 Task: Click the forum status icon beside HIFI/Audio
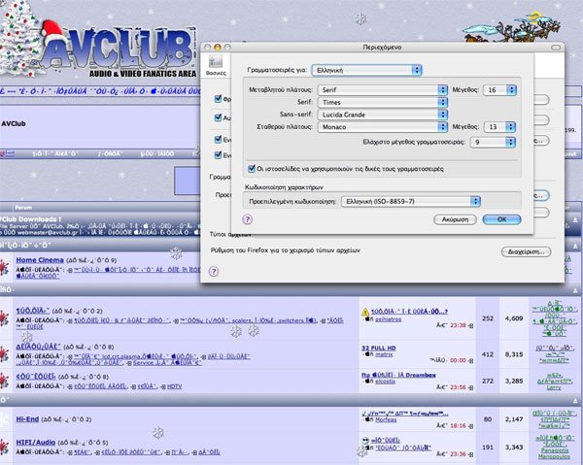point(4,446)
